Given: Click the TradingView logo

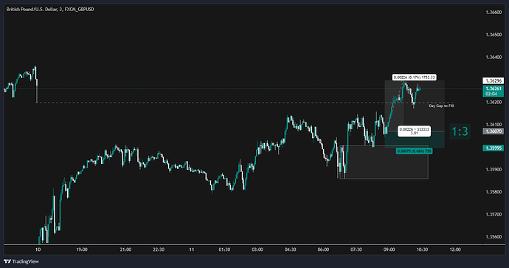Looking at the screenshot, I should (x=21, y=261).
